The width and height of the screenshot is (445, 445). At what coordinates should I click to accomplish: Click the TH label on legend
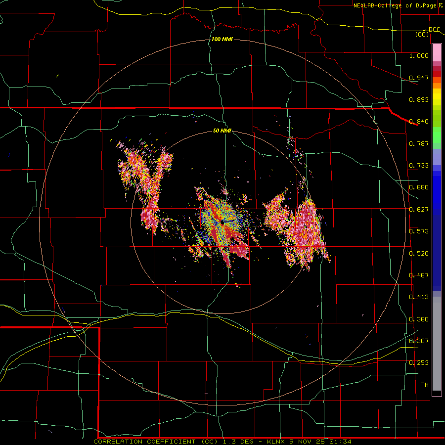(x=425, y=385)
